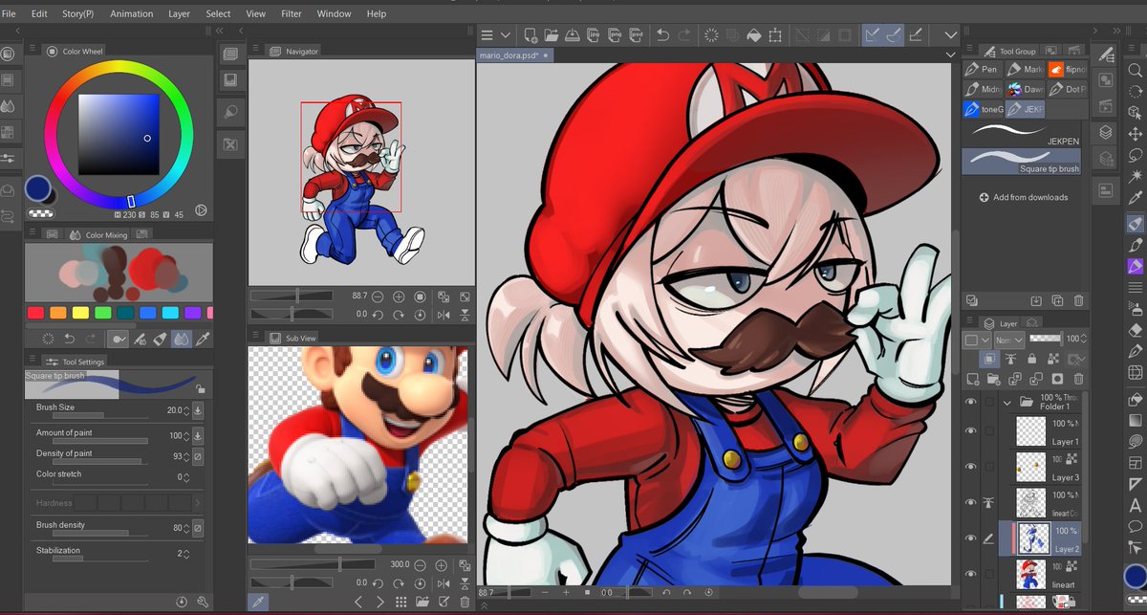The height and width of the screenshot is (615, 1147).
Task: Open the Animation menu
Action: tap(131, 13)
